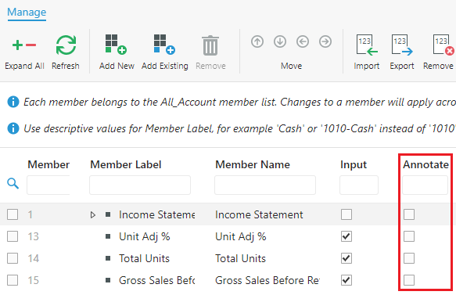Click the Expand All icon

coord(24,45)
